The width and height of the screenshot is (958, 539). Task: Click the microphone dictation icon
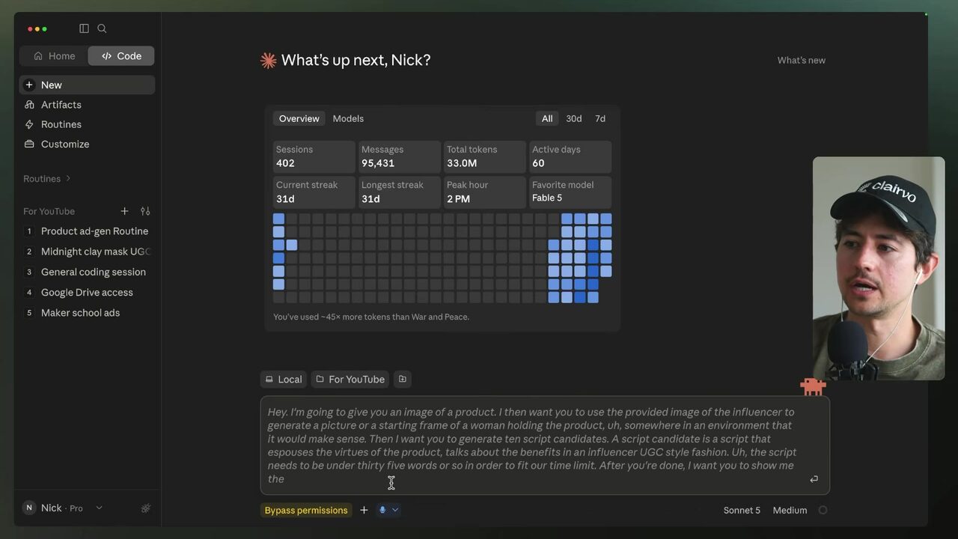coord(382,510)
